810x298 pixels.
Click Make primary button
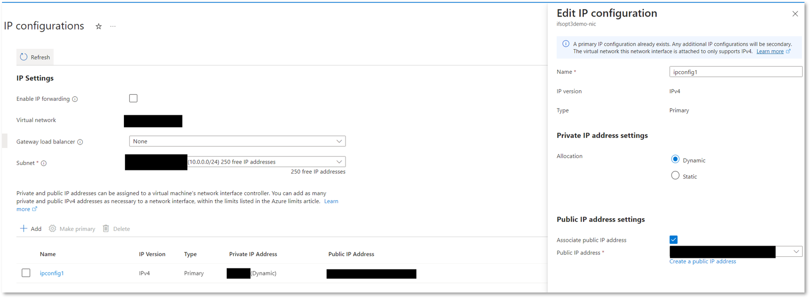(72, 229)
